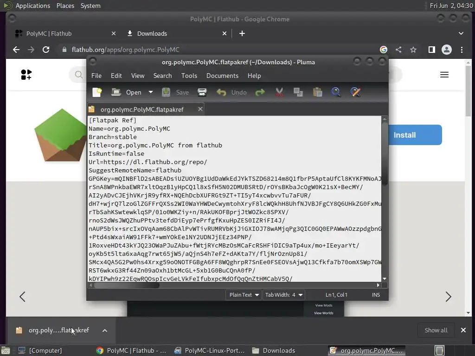The height and width of the screenshot is (356, 475).
Task: Click the Flathub search magnifier field
Action: point(78,75)
